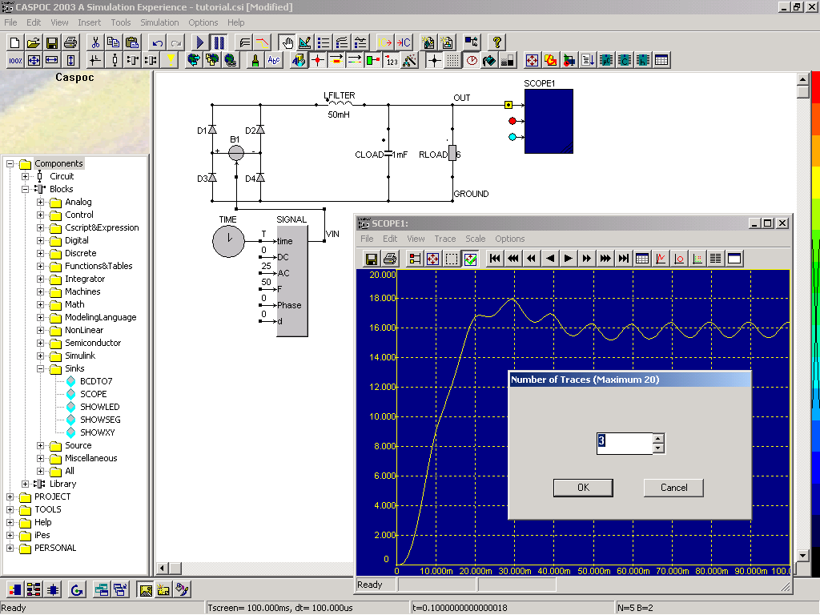Image resolution: width=820 pixels, height=615 pixels.
Task: Expand the Analog folder
Action: pos(40,202)
